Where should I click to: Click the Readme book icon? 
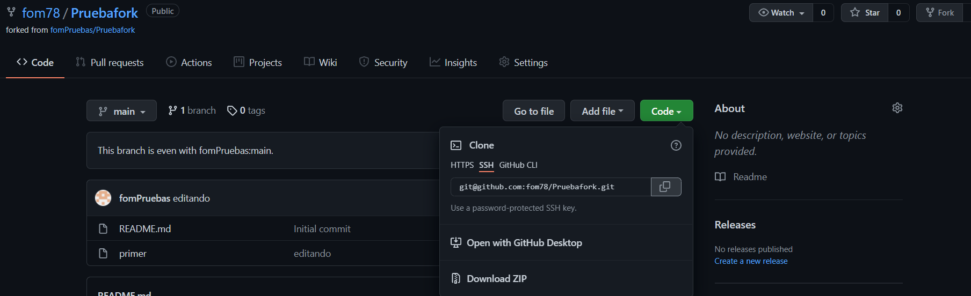[x=720, y=177]
